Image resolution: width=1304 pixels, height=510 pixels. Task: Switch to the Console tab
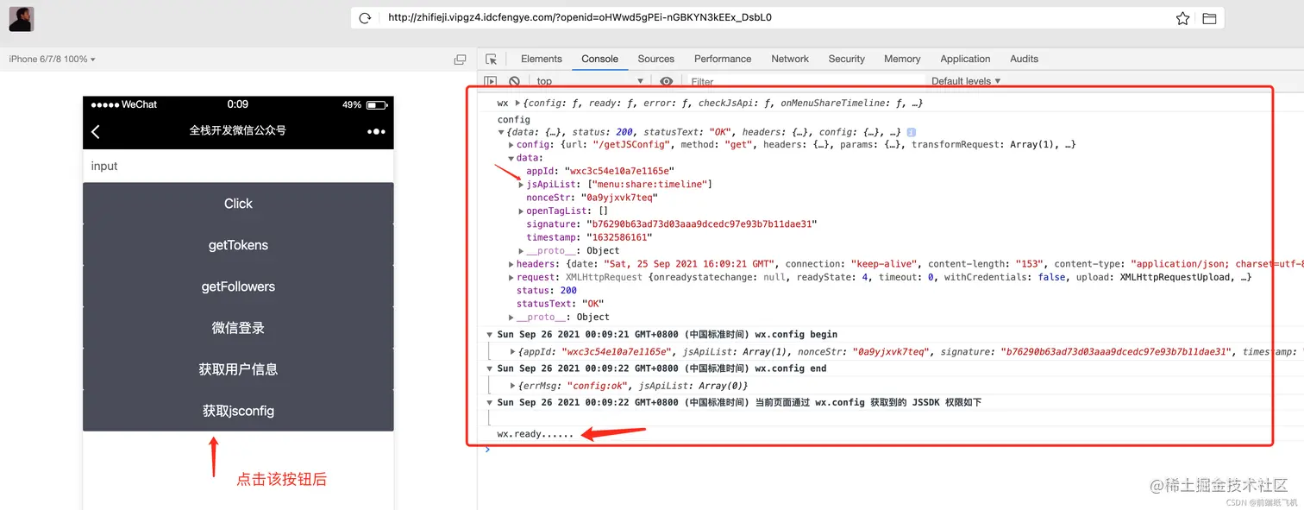[599, 59]
